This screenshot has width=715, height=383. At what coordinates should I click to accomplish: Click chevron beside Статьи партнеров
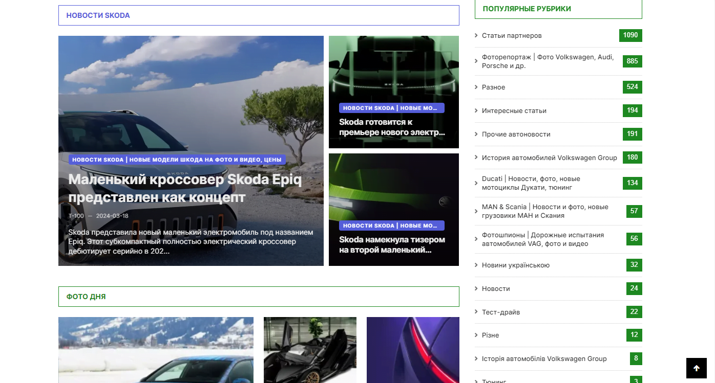click(476, 36)
